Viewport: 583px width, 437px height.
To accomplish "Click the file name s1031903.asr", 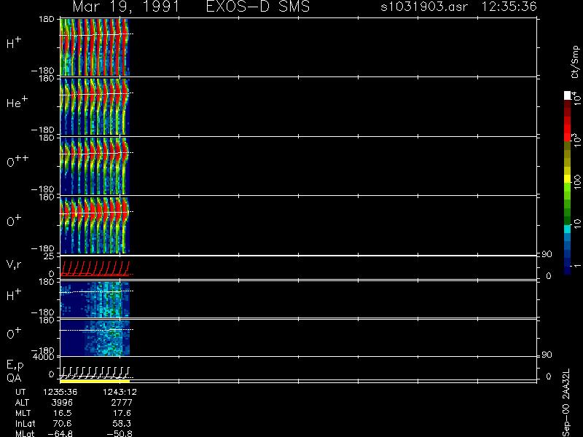I will 424,7.
